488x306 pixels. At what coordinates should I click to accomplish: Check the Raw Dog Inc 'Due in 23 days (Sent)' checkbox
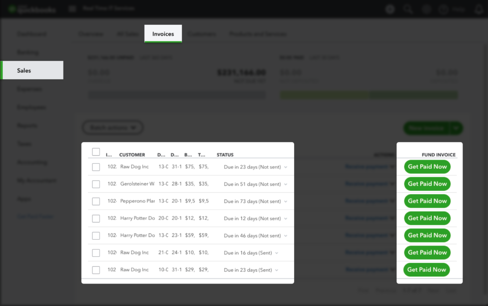96,270
